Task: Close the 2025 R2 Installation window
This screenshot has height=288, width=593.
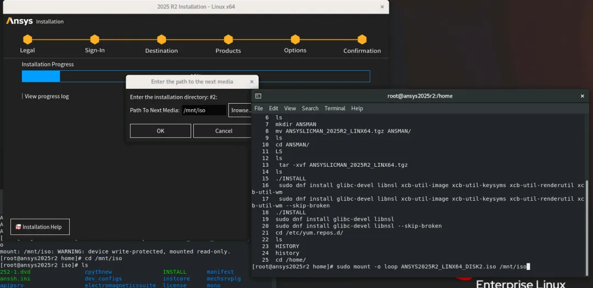Action: point(382,7)
